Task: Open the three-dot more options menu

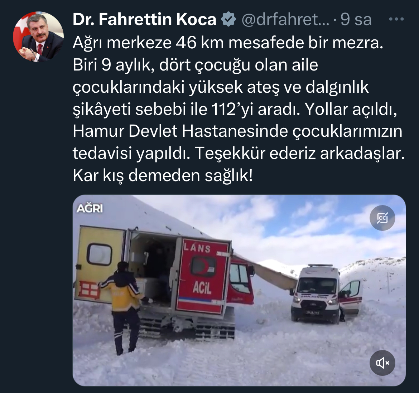Action: 396,19
